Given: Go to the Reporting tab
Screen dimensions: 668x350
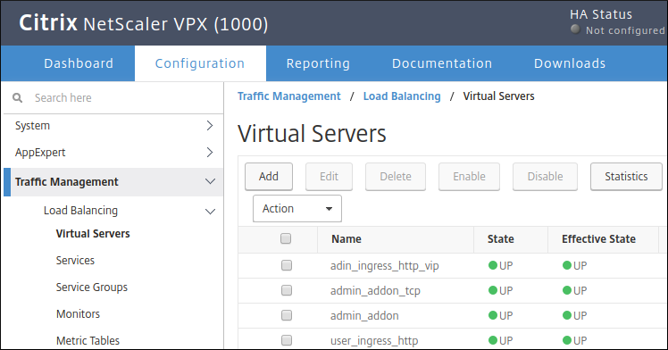Looking at the screenshot, I should (x=318, y=63).
